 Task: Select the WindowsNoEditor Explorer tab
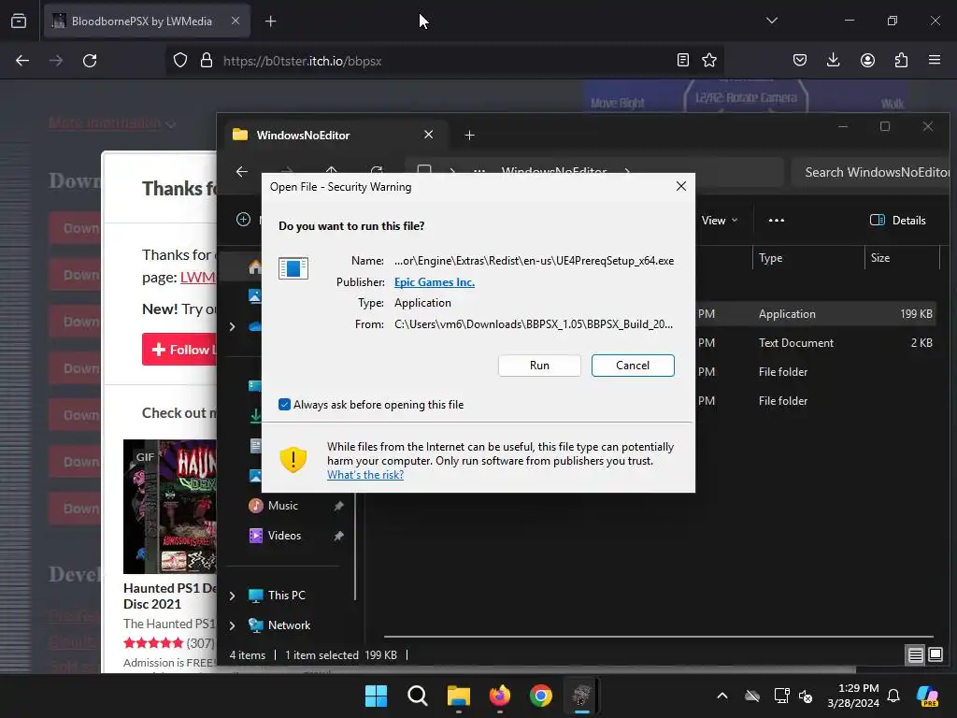coord(334,135)
